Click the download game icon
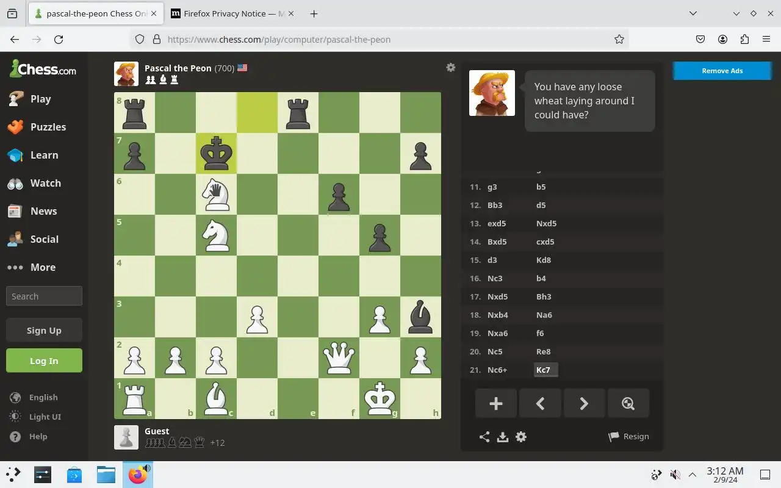This screenshot has height=488, width=781. click(503, 437)
